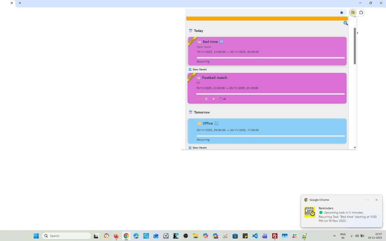Click the cancel icon on Football match
386x241 pixels.
[214, 99]
